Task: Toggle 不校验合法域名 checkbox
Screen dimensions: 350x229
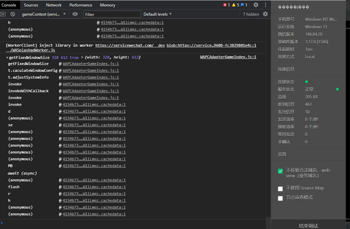Action: click(x=280, y=171)
